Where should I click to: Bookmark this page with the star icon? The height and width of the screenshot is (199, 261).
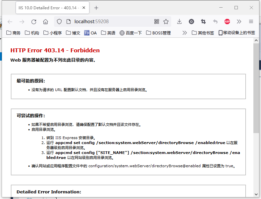(x=166, y=22)
